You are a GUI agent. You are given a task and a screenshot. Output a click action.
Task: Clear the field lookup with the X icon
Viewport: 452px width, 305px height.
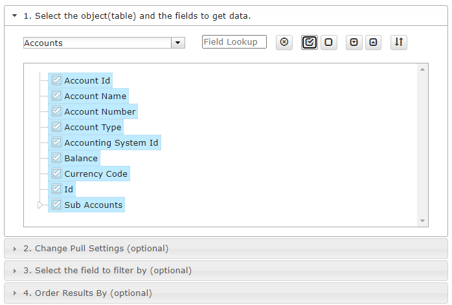coord(284,42)
